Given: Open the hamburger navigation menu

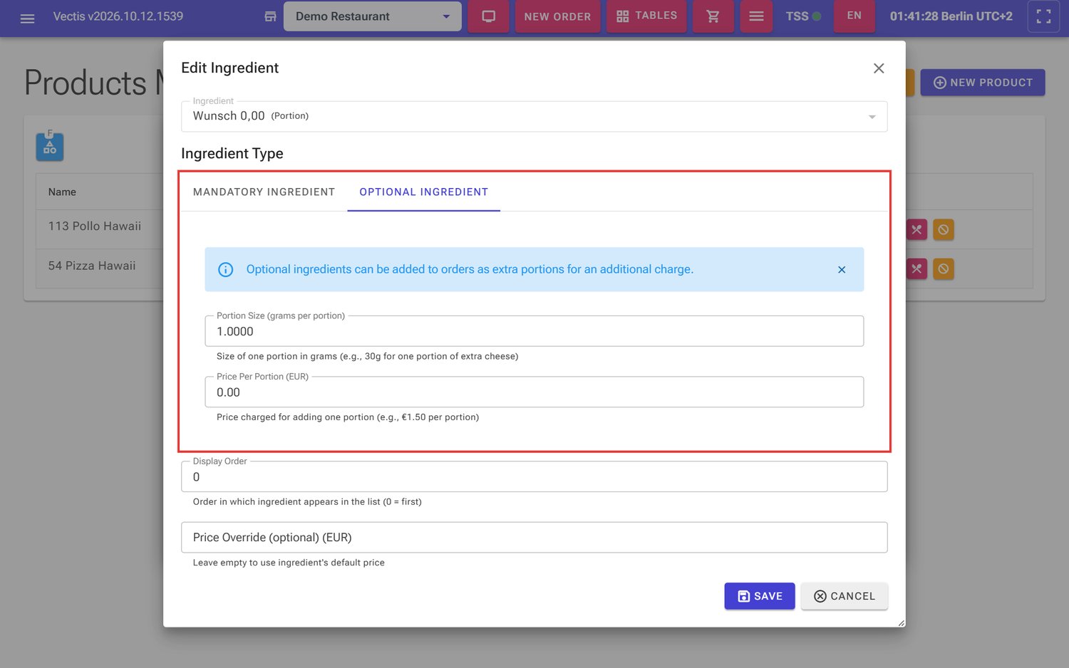Looking at the screenshot, I should 27,17.
